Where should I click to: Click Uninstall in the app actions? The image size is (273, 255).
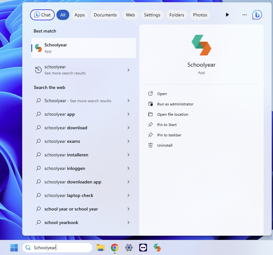[165, 145]
